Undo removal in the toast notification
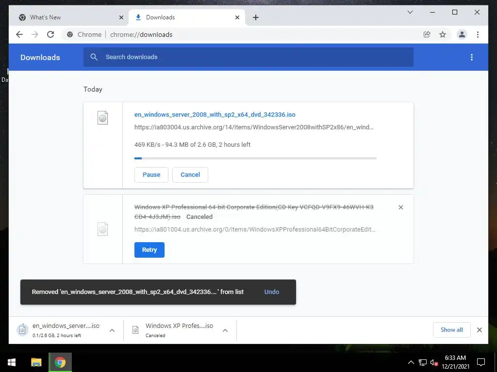The image size is (497, 372). [x=272, y=292]
